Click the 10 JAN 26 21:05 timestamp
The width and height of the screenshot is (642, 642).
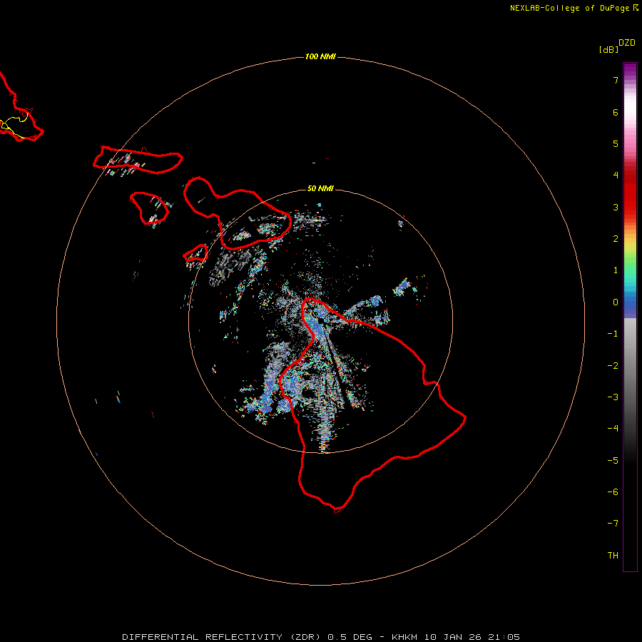click(x=472, y=637)
